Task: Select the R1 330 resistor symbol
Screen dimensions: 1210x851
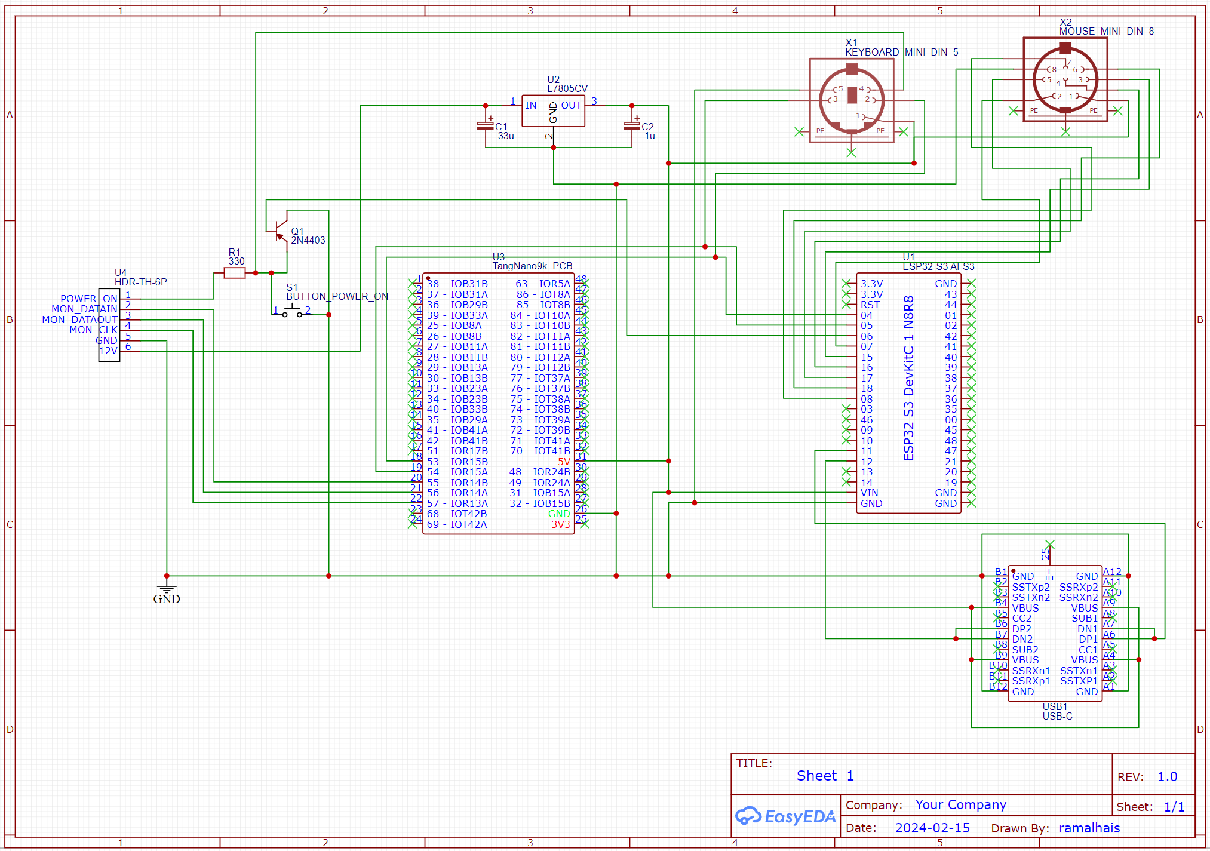Action: (234, 273)
